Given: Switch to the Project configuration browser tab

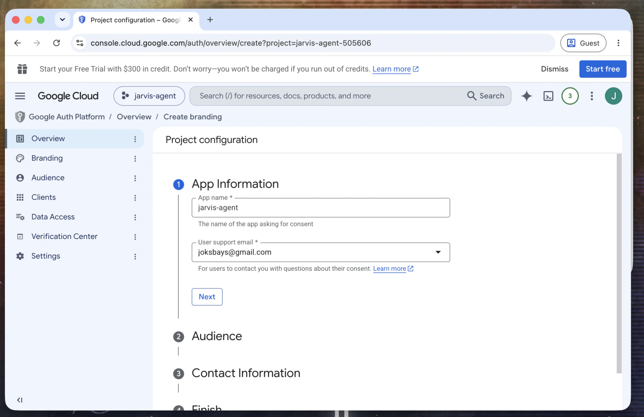Looking at the screenshot, I should pyautogui.click(x=136, y=20).
